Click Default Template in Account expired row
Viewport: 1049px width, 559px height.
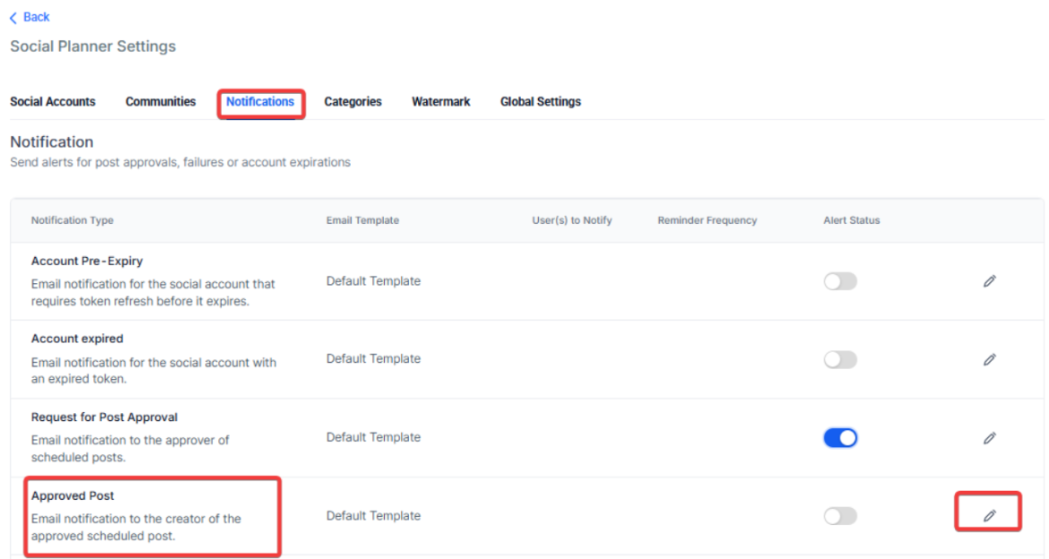[x=373, y=359]
